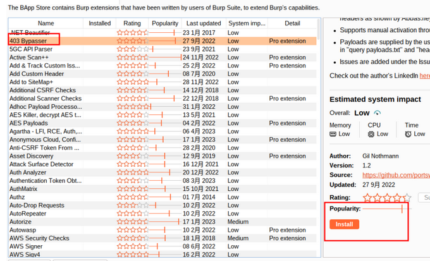Select Asset Discovery extension row
Viewport: 430px width, 261px height.
[163, 156]
